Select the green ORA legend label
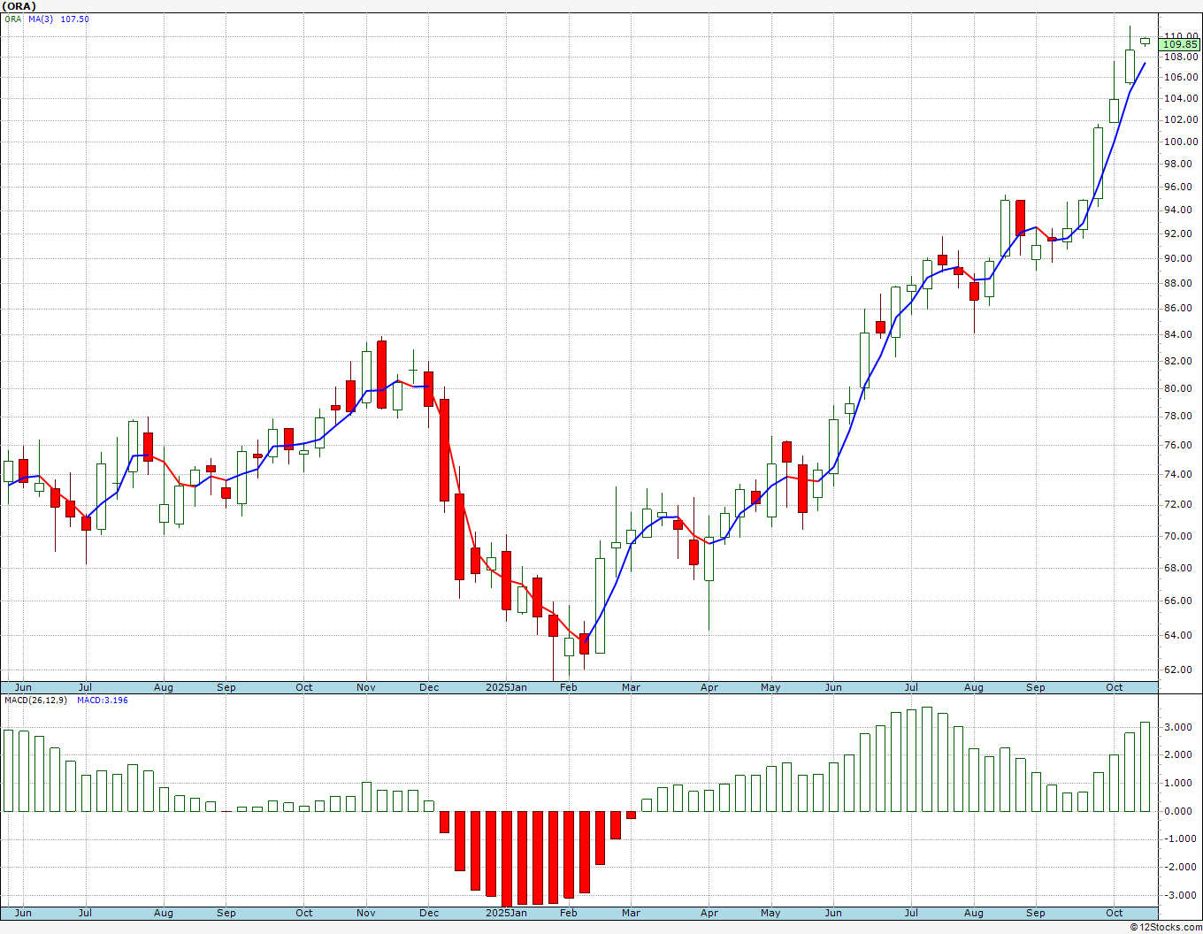This screenshot has width=1203, height=934. pyautogui.click(x=12, y=19)
